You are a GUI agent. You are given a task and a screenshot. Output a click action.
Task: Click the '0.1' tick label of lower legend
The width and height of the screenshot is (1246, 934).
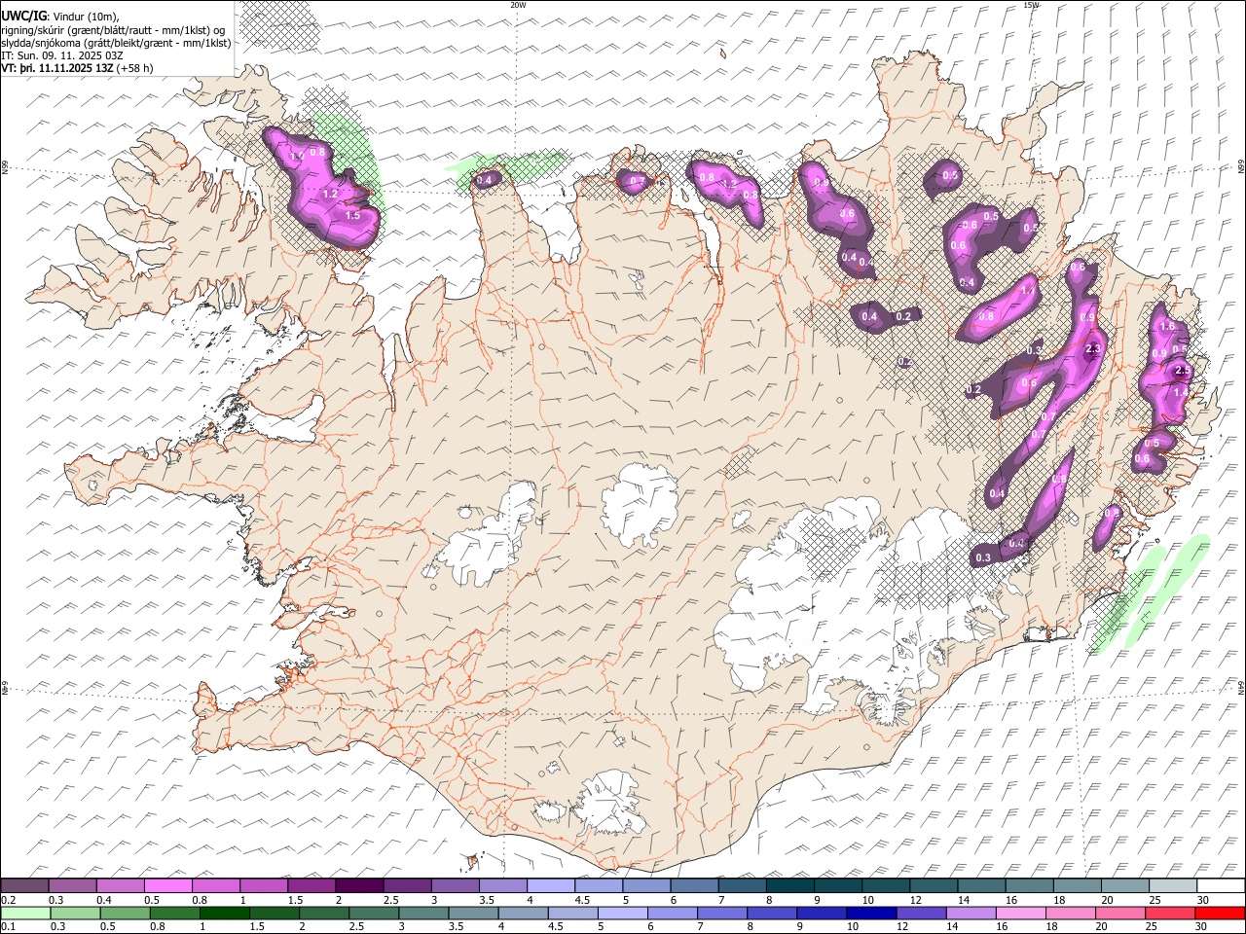pyautogui.click(x=8, y=926)
